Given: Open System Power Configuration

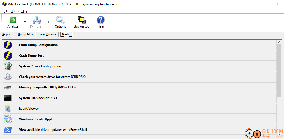Looking at the screenshot, I should (x=140, y=66).
